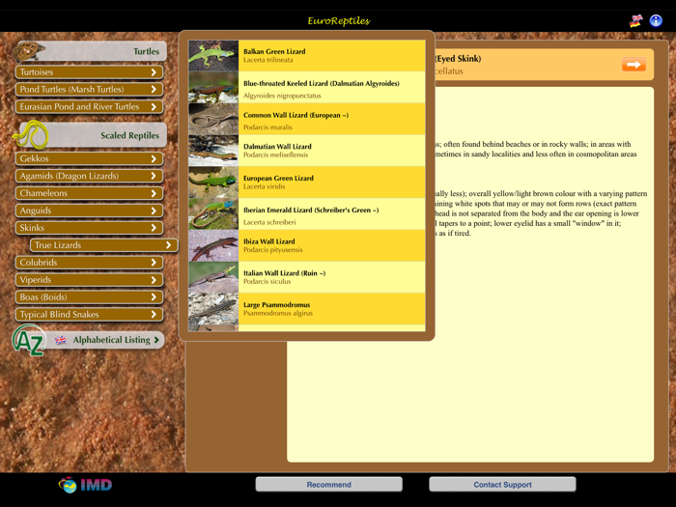The width and height of the screenshot is (676, 507).
Task: Click scientific name Podarcis pityusensis
Action: click(273, 250)
